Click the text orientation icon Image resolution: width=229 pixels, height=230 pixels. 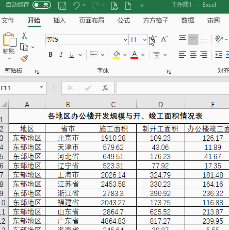(219, 39)
